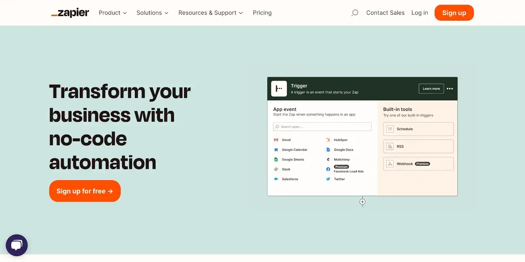Open the Pricing page
This screenshot has height=262, width=525.
click(x=262, y=13)
